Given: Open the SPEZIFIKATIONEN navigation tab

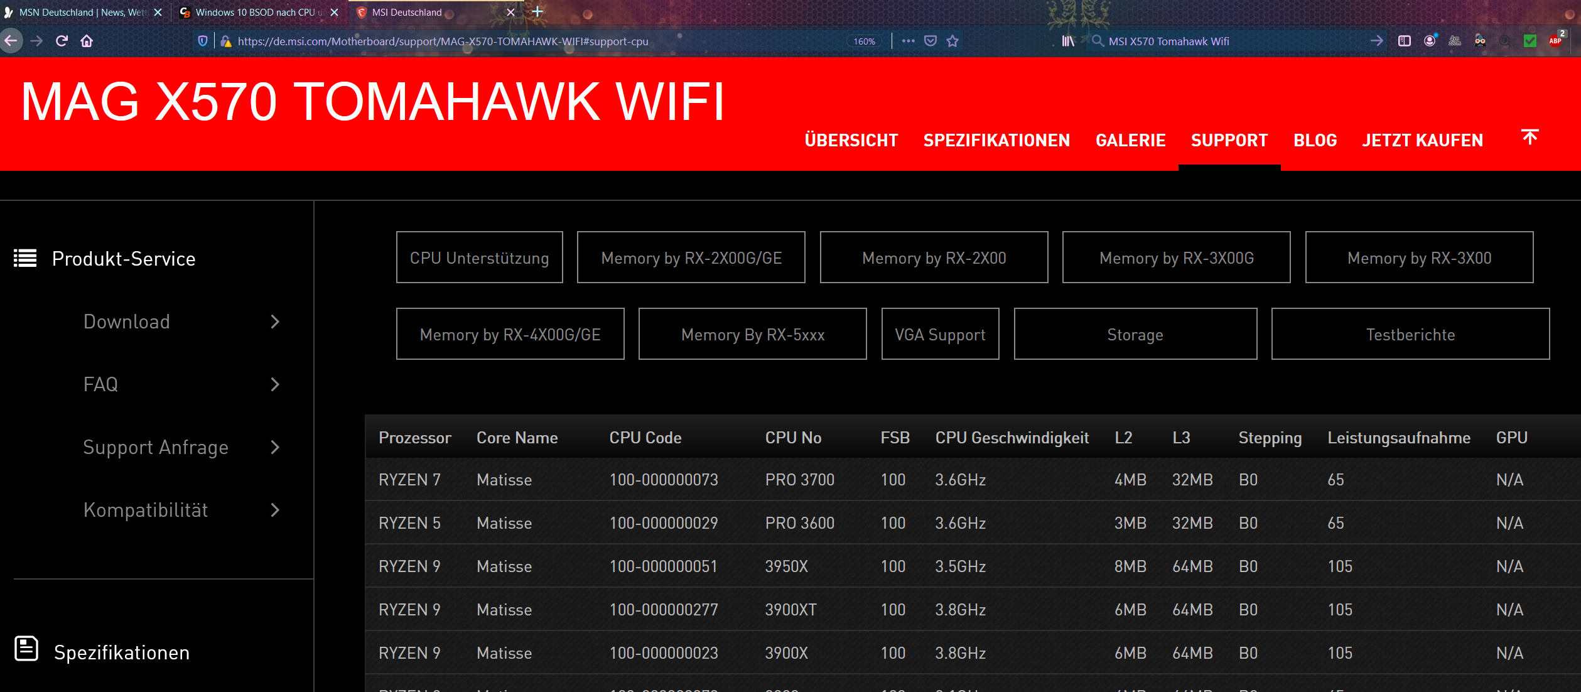Looking at the screenshot, I should click(996, 140).
